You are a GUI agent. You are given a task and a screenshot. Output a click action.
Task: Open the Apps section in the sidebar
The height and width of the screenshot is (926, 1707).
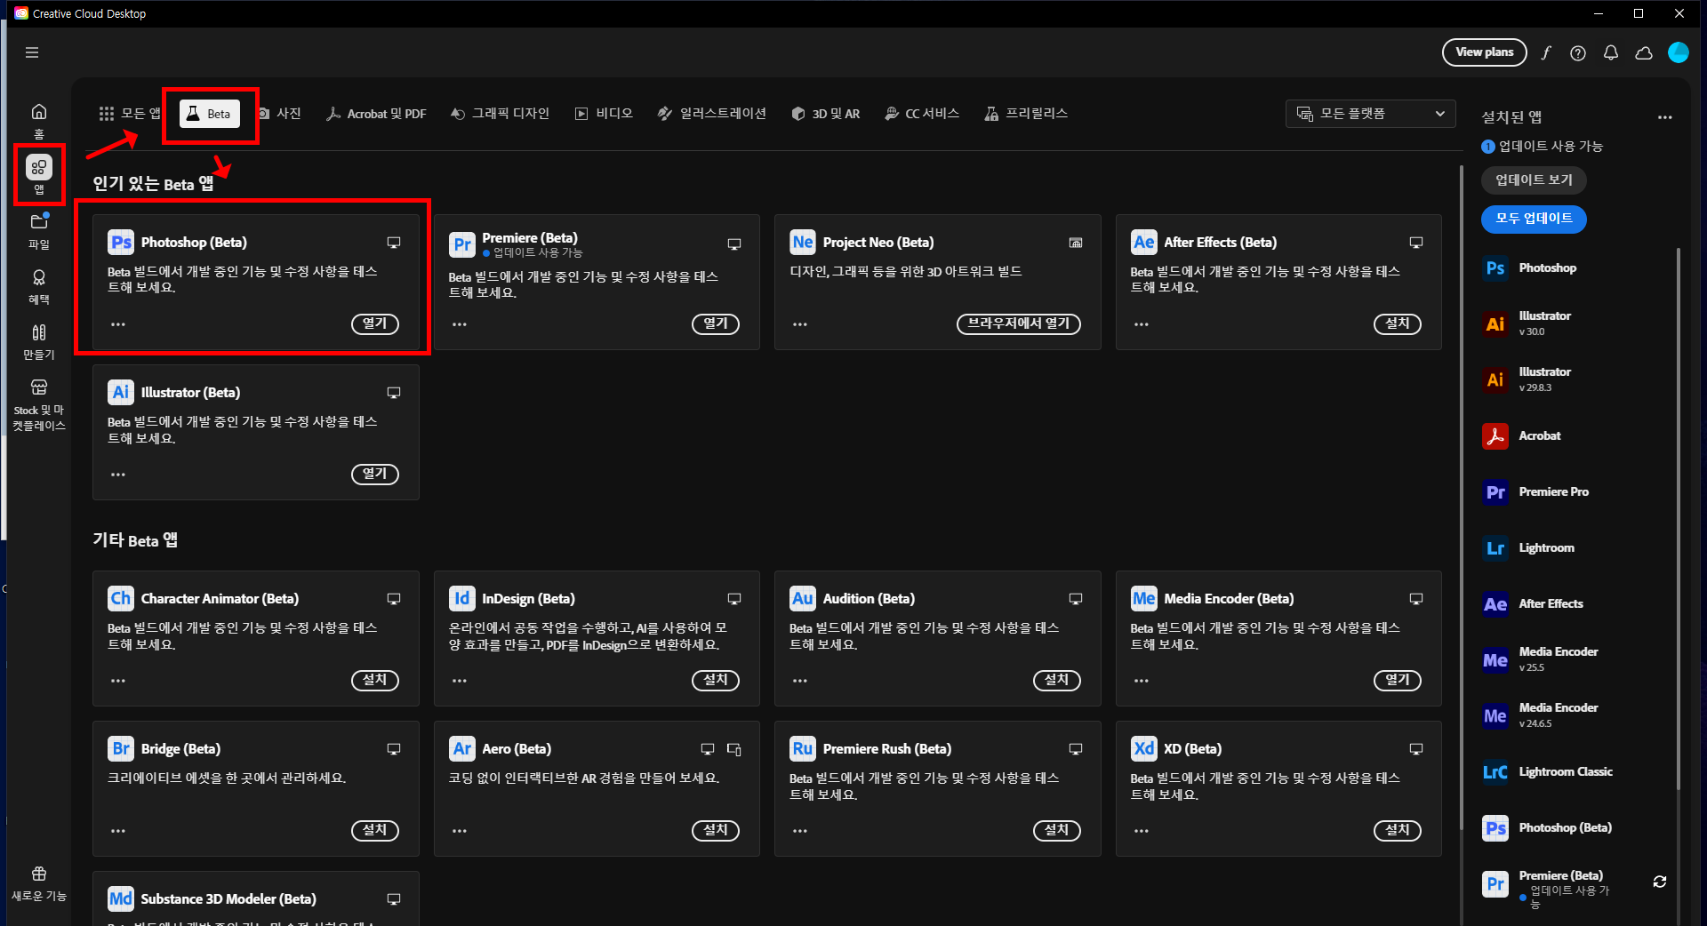click(39, 174)
